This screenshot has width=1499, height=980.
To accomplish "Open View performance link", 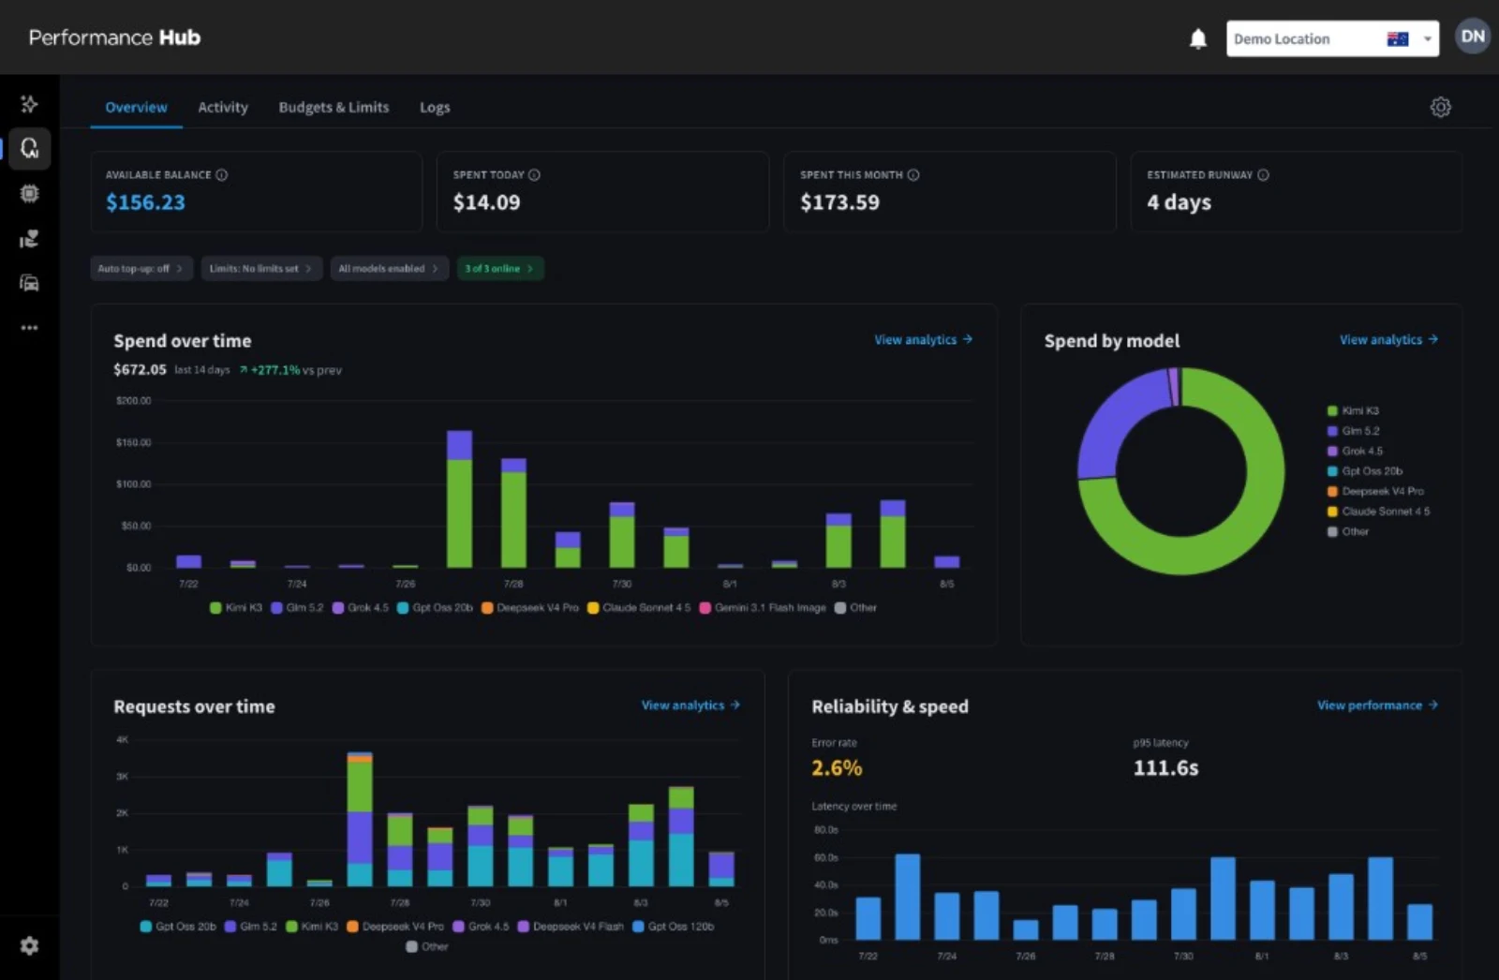I will (x=1377, y=705).
